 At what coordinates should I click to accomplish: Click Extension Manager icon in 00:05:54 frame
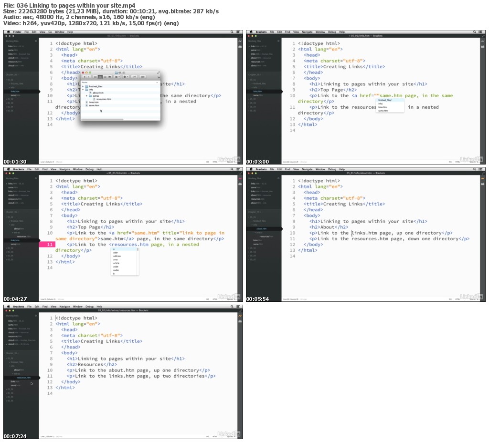[482, 184]
